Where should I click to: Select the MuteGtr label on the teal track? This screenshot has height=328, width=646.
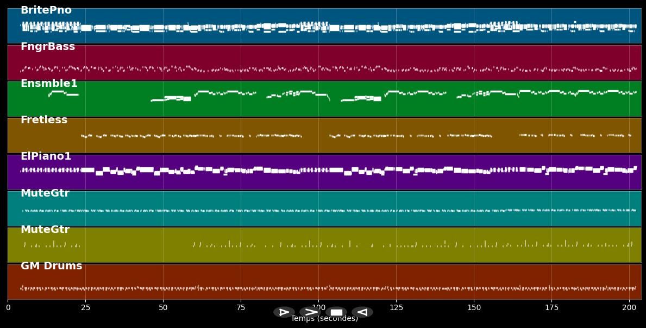[45, 193]
